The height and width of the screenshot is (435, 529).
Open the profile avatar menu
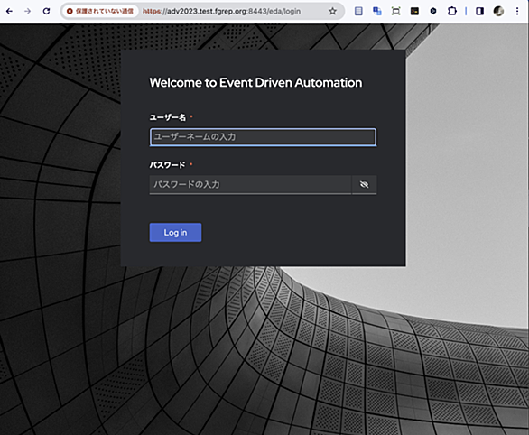point(498,11)
